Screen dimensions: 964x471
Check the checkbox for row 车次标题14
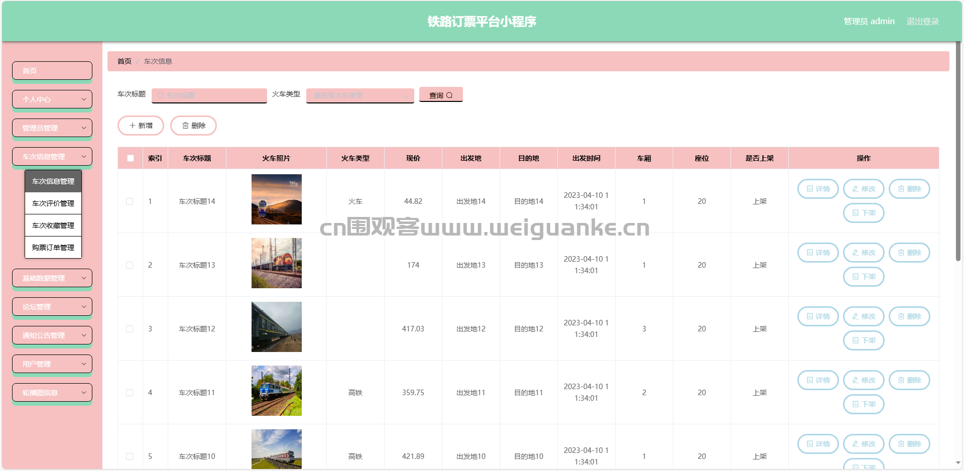[x=130, y=201]
